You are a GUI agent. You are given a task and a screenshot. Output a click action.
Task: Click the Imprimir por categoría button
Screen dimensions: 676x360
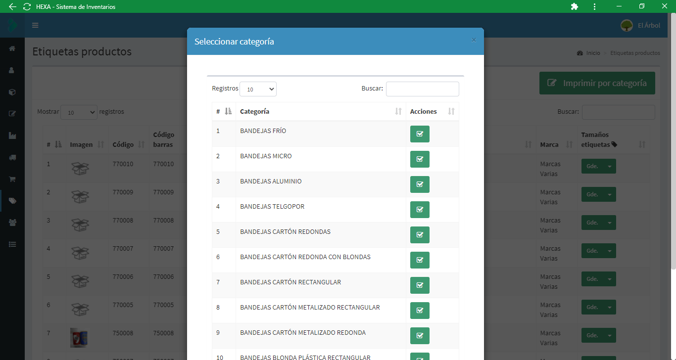tap(597, 83)
